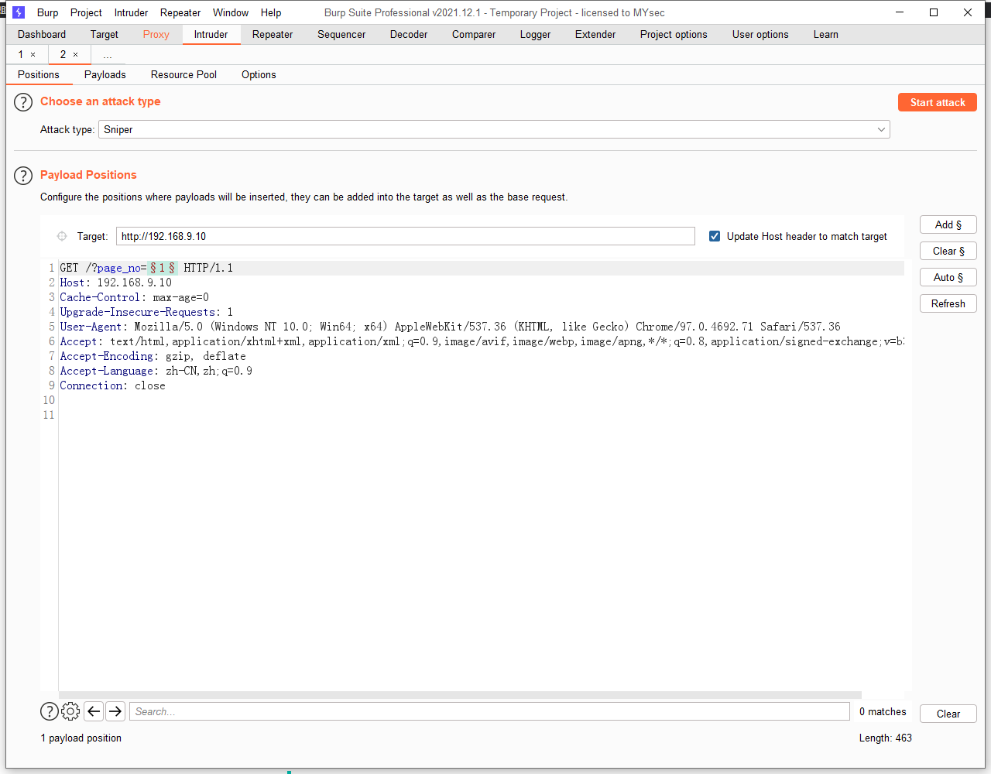
Task: Click into the Search field
Action: (x=489, y=711)
